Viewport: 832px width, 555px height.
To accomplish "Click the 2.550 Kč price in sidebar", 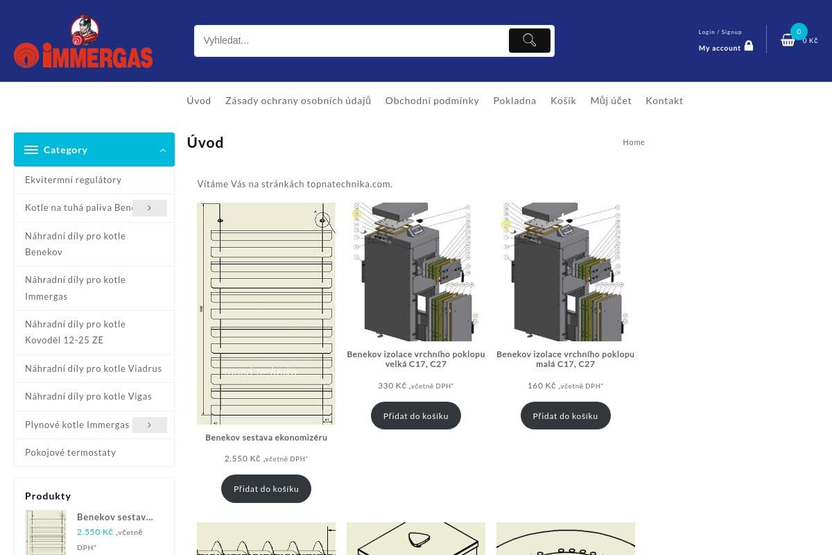I will tap(95, 532).
